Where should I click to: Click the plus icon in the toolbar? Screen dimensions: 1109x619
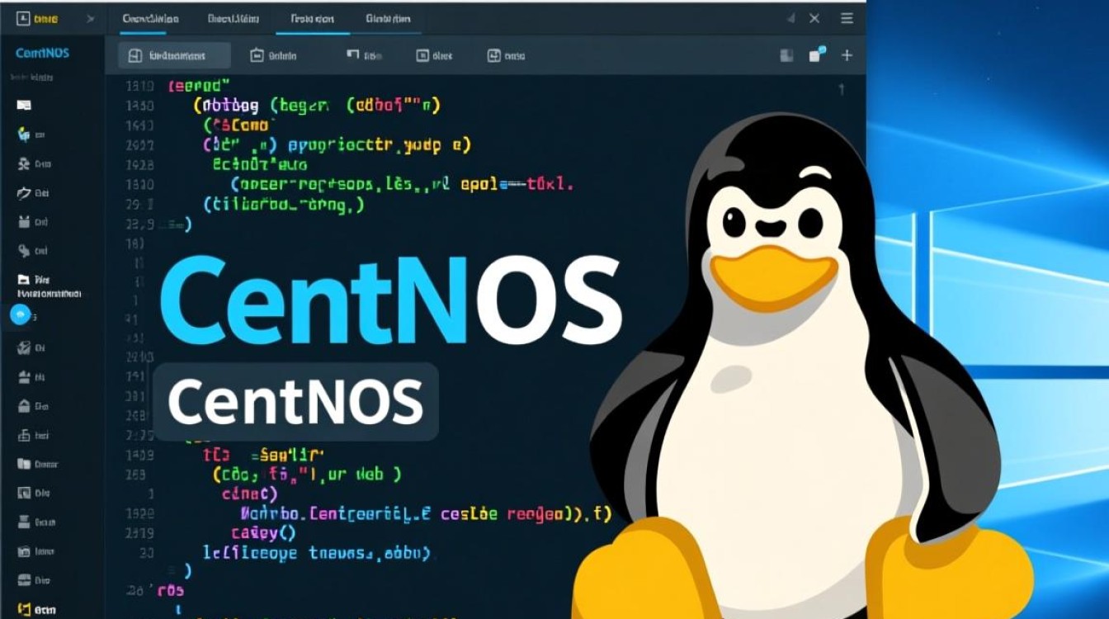coord(847,55)
